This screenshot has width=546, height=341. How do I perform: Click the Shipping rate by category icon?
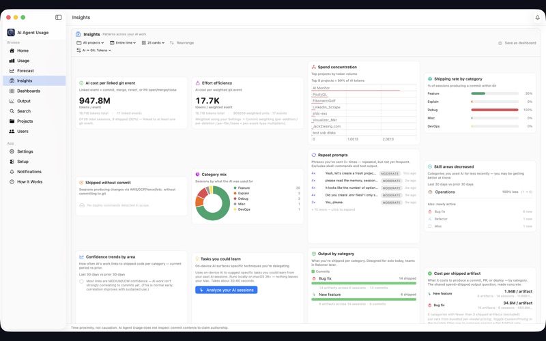point(430,78)
